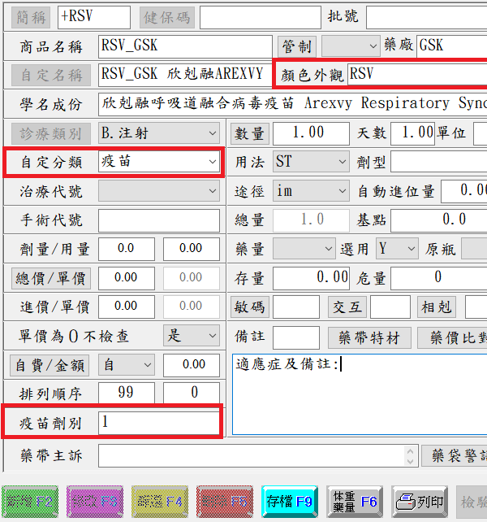Image resolution: width=487 pixels, height=522 pixels.
Task: Click the 自費/金額 button
Action: pos(50,364)
